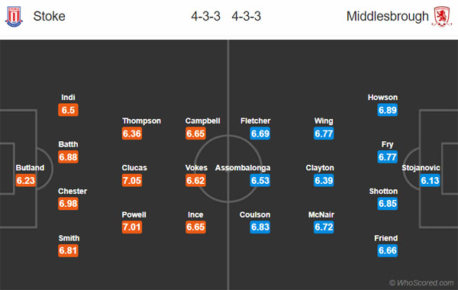Click the Chester player name
The image size is (458, 290).
pyautogui.click(x=73, y=192)
